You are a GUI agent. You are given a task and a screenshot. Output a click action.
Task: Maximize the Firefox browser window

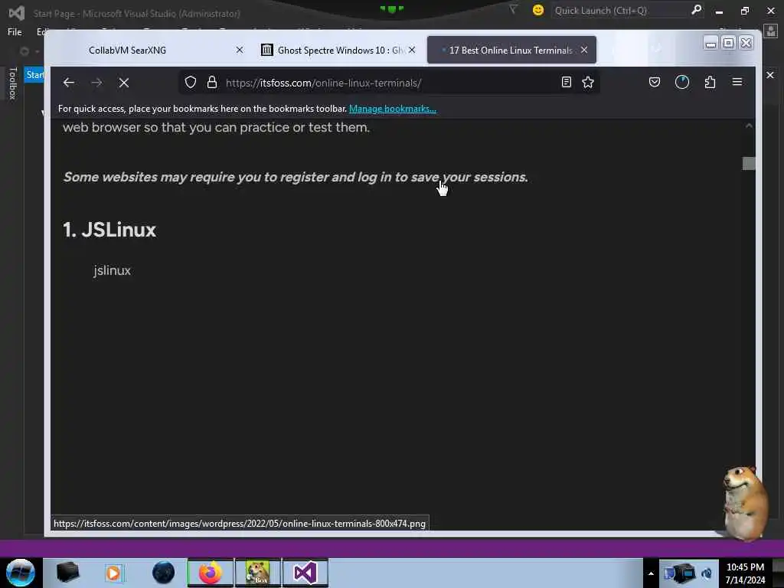pos(729,44)
